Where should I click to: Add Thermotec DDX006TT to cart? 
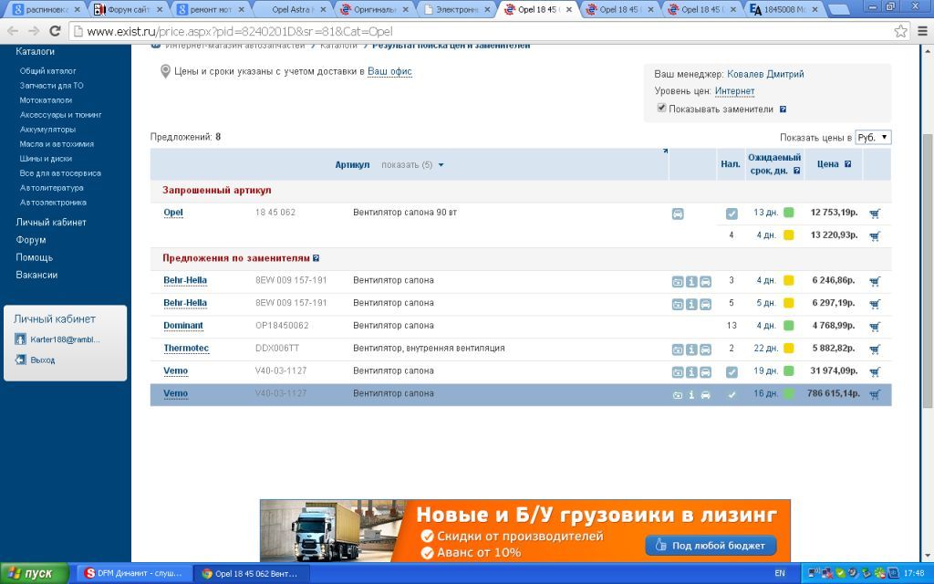(875, 349)
